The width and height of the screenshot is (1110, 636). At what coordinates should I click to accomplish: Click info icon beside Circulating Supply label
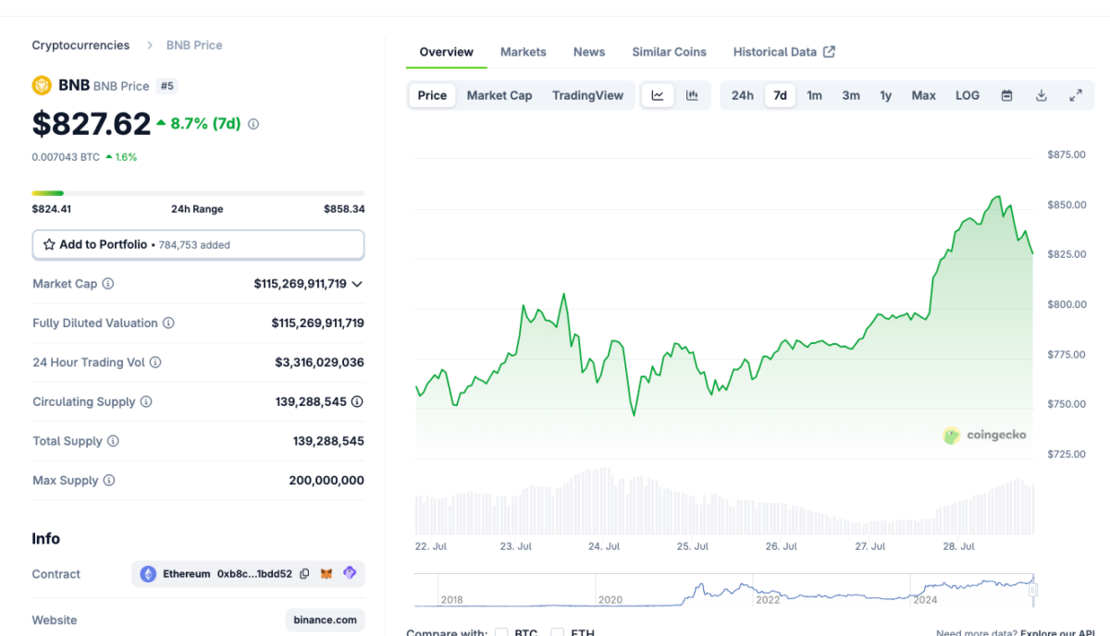146,402
